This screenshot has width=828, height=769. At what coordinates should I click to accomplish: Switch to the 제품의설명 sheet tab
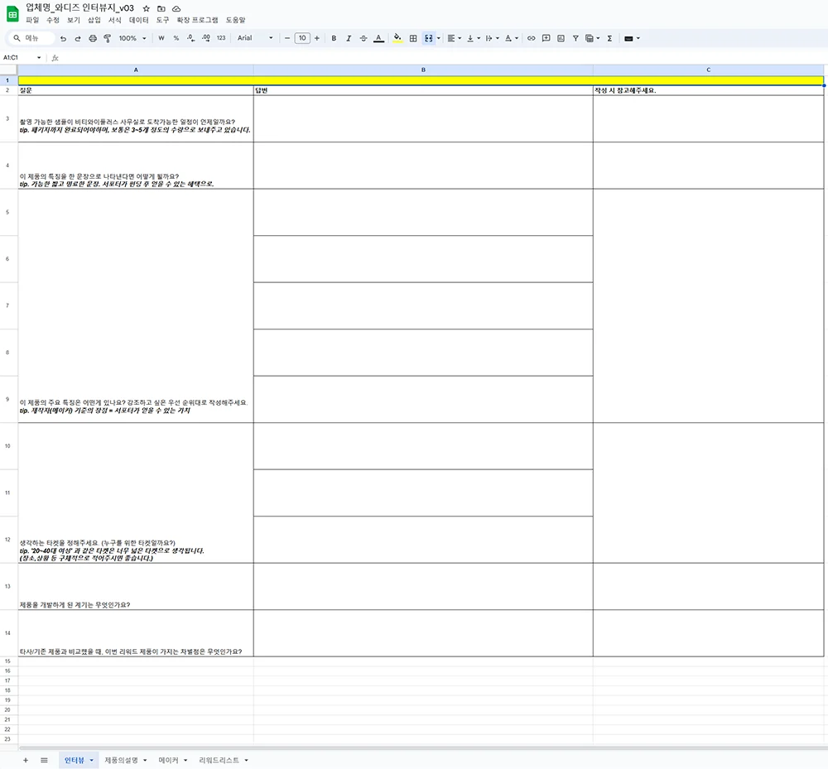pos(125,760)
